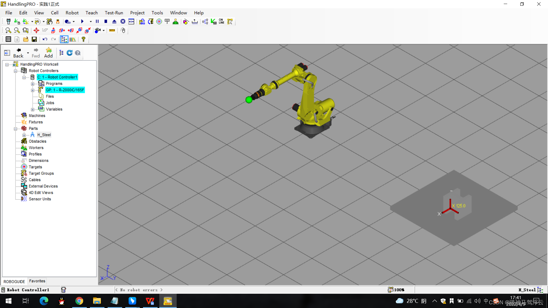Open the Test-Run menu

114,13
